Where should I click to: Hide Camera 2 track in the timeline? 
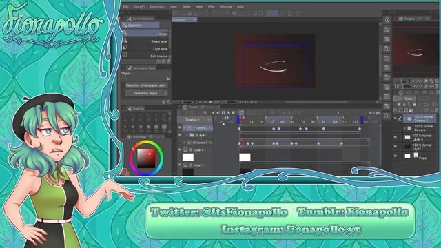(180, 127)
